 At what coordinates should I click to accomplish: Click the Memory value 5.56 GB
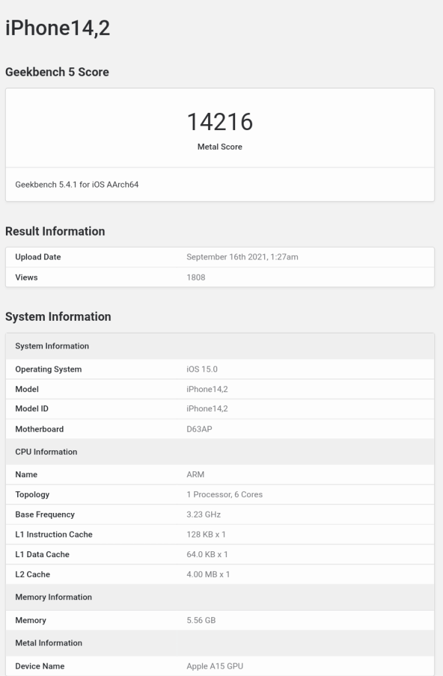(201, 621)
